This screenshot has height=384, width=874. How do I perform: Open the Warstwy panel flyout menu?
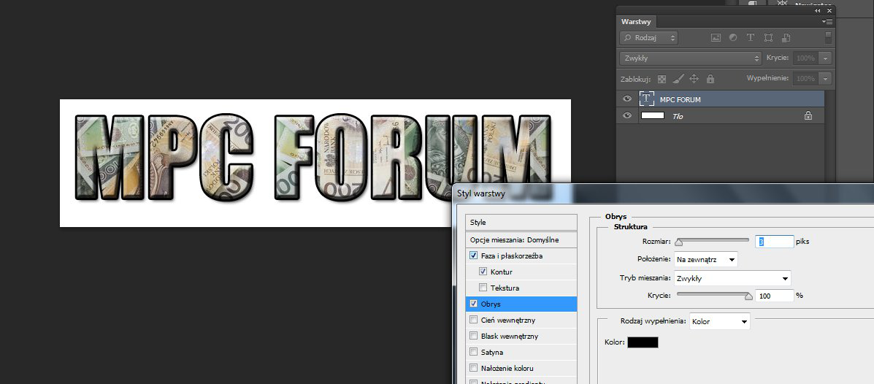(x=828, y=22)
